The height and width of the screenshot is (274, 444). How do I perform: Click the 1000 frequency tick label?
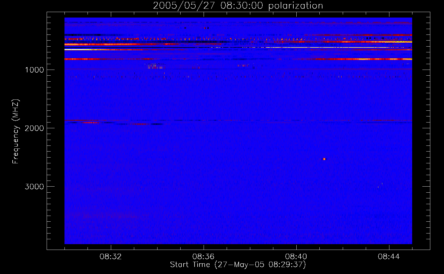(x=34, y=70)
